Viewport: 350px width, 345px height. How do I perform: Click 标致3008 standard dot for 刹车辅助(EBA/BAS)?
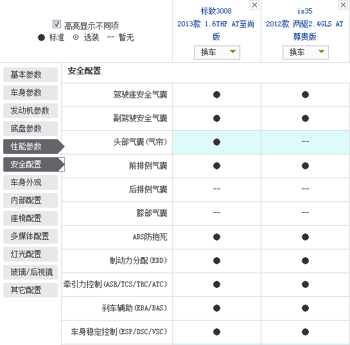(216, 308)
